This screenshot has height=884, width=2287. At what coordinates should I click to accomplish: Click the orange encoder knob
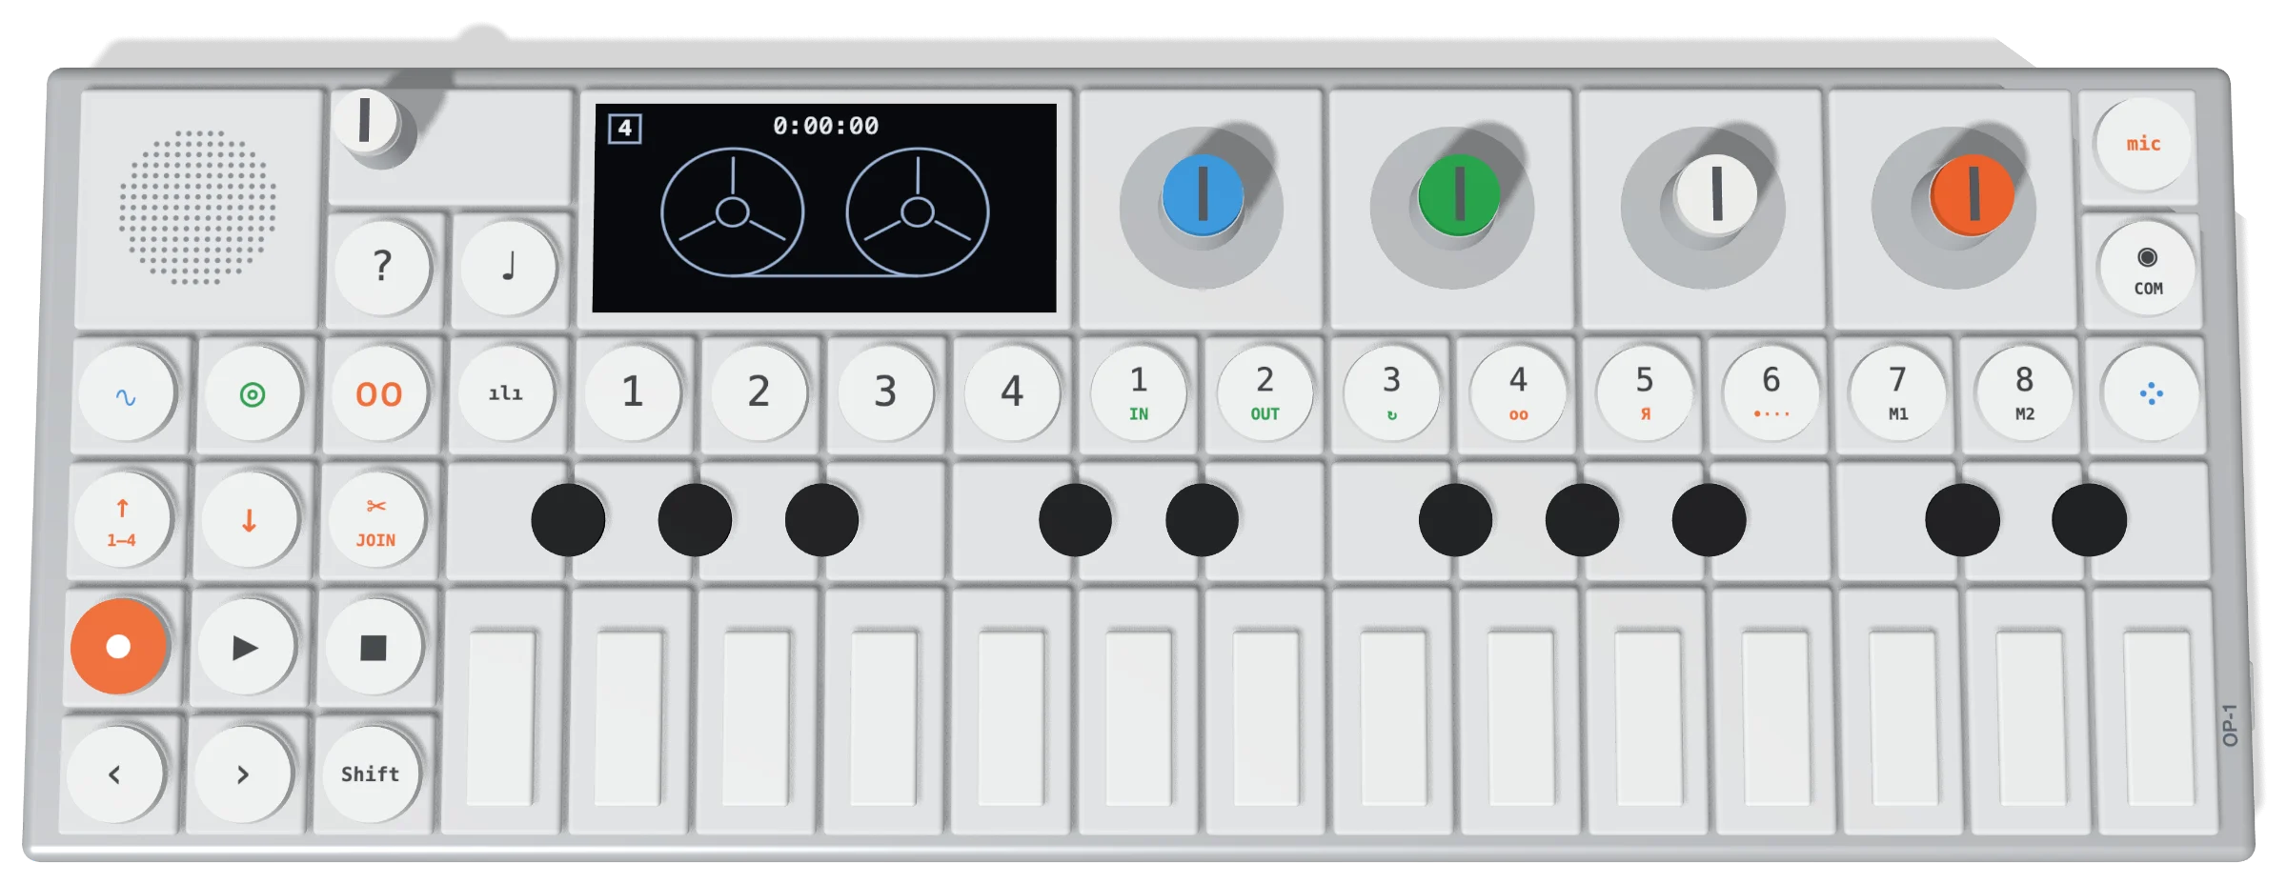1972,194
